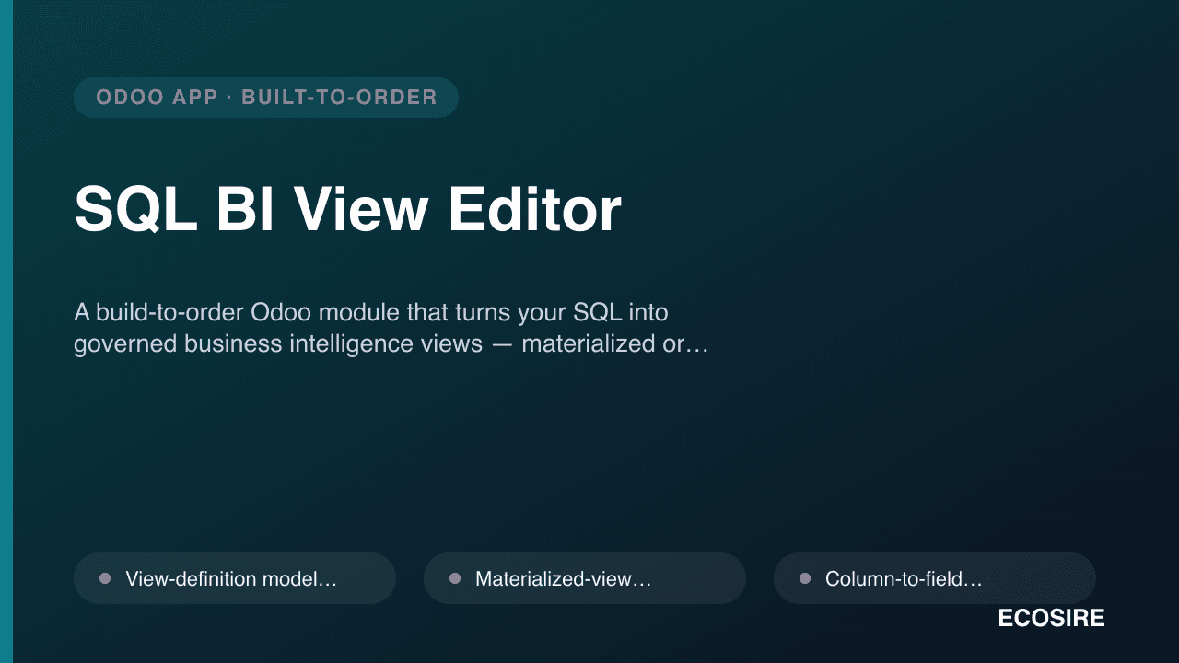The image size is (1179, 663).
Task: Open the View-definition model… pill
Action: point(235,578)
